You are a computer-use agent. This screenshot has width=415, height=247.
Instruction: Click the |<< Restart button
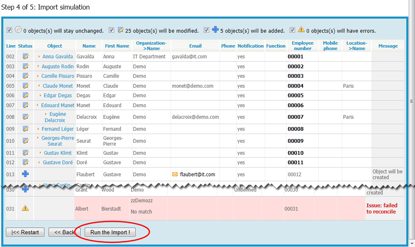click(25, 232)
